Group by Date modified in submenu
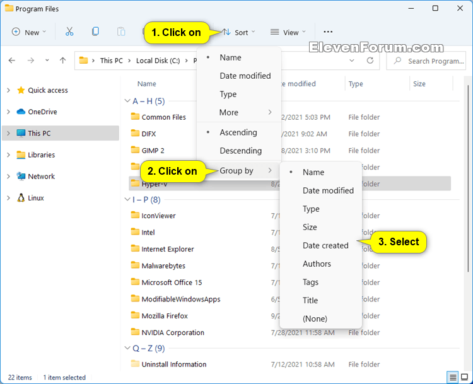The width and height of the screenshot is (473, 384). 320,190
